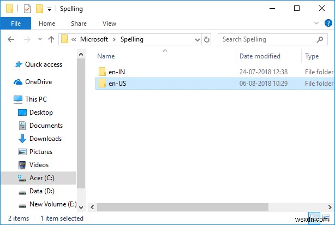Open Data (D:) drive in sidebar
Viewport: 335px width, 225px height.
coord(42,191)
